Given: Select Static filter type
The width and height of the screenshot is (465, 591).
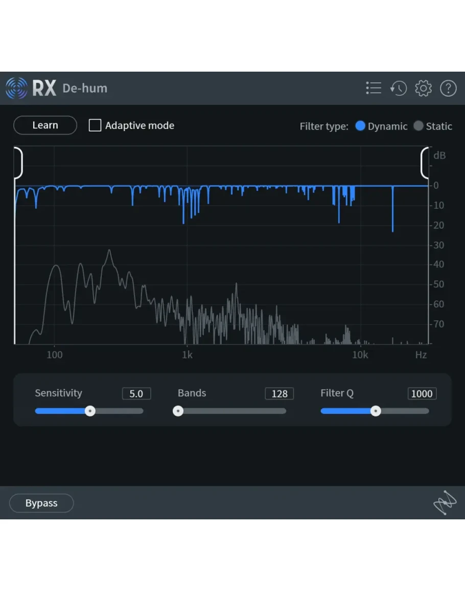Looking at the screenshot, I should tap(418, 126).
